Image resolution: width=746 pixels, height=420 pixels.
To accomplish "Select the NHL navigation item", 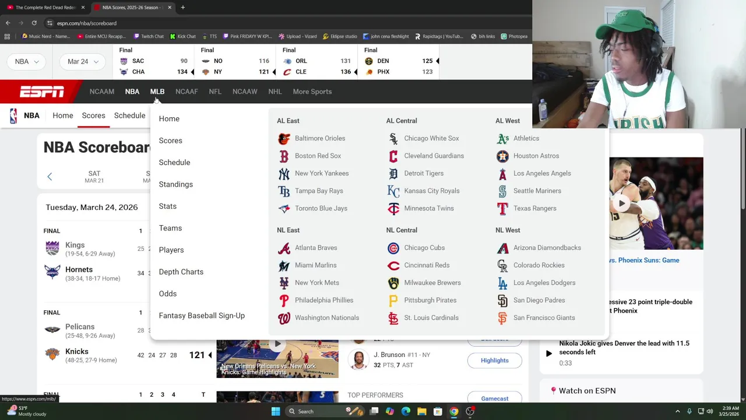I will coord(275,92).
